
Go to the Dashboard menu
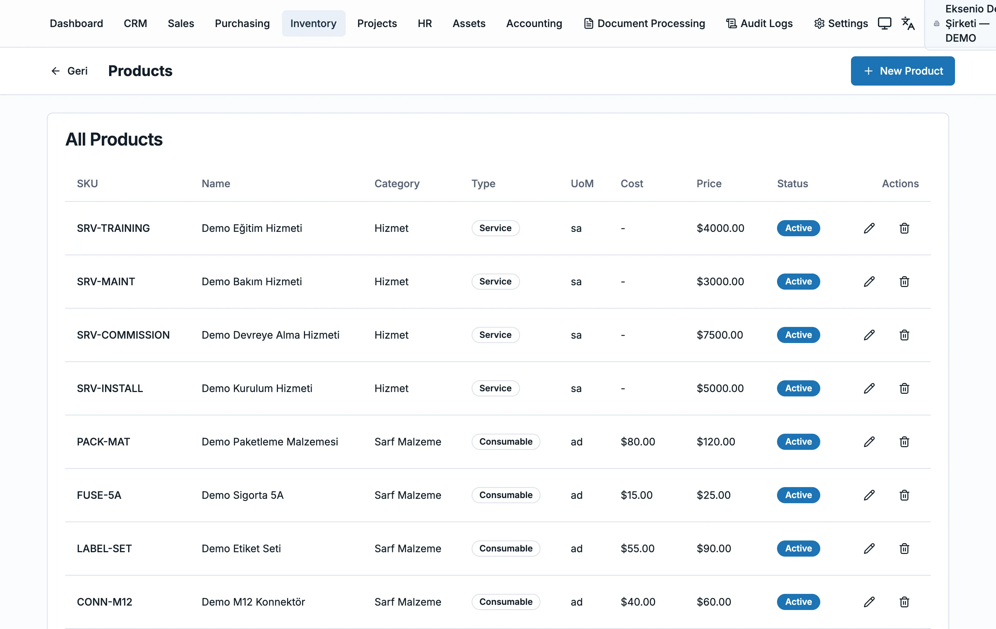77,23
